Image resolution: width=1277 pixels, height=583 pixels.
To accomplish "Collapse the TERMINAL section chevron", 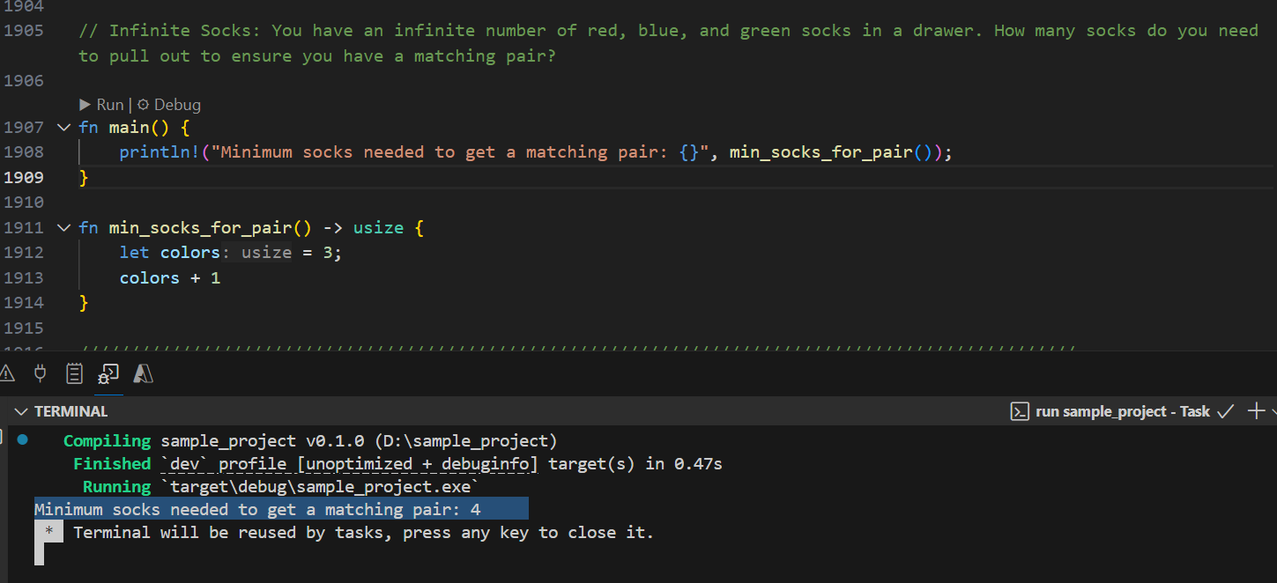I will coord(21,411).
